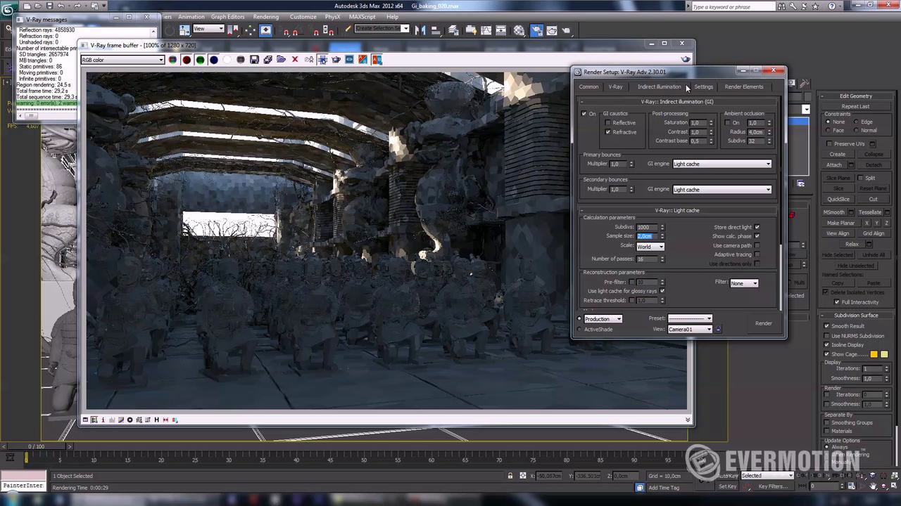901x506 pixels.
Task: Clear the frame buffer image with red X
Action: click(x=295, y=60)
